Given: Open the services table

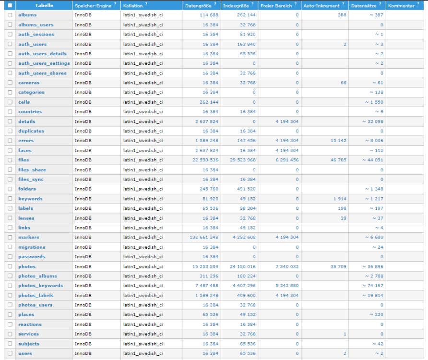Looking at the screenshot, I should click(29, 334).
